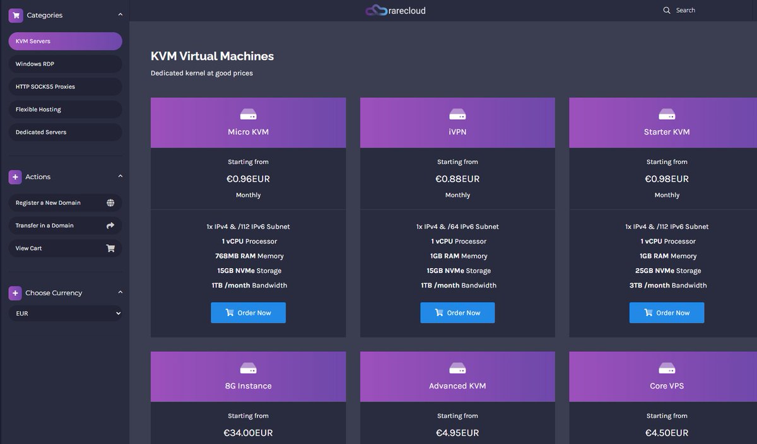Click the iVPN title
Screen dimensions: 757x444
457,132
